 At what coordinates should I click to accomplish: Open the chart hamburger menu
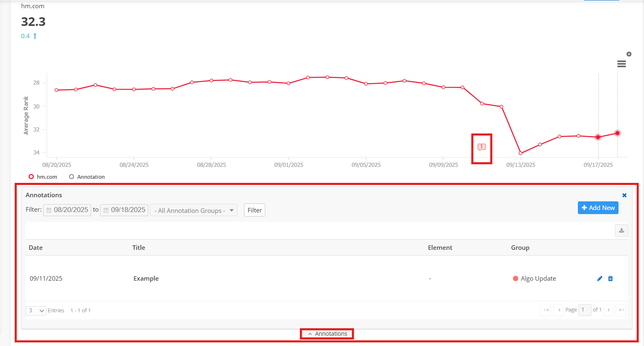(x=621, y=64)
